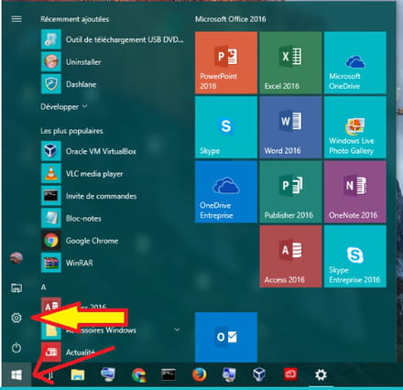Click the Microsoft Office 2016 group title
Image resolution: width=403 pixels, height=390 pixels.
231,19
